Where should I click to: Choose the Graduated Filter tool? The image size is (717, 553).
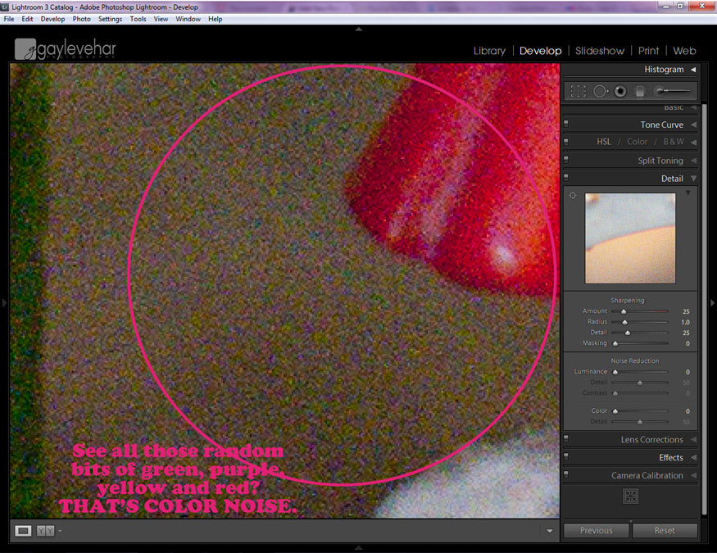640,92
